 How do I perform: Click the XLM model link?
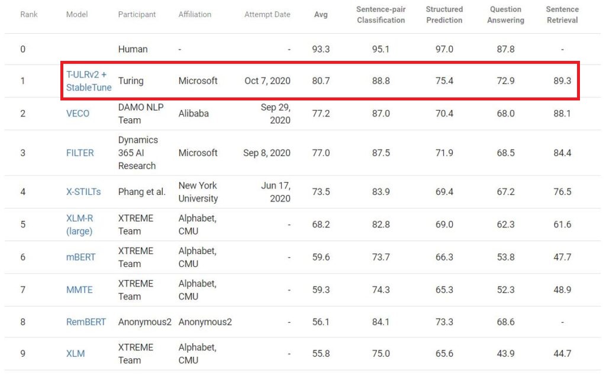(75, 353)
